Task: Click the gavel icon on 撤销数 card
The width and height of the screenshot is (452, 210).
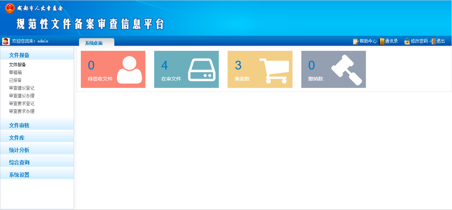Action: point(346,70)
